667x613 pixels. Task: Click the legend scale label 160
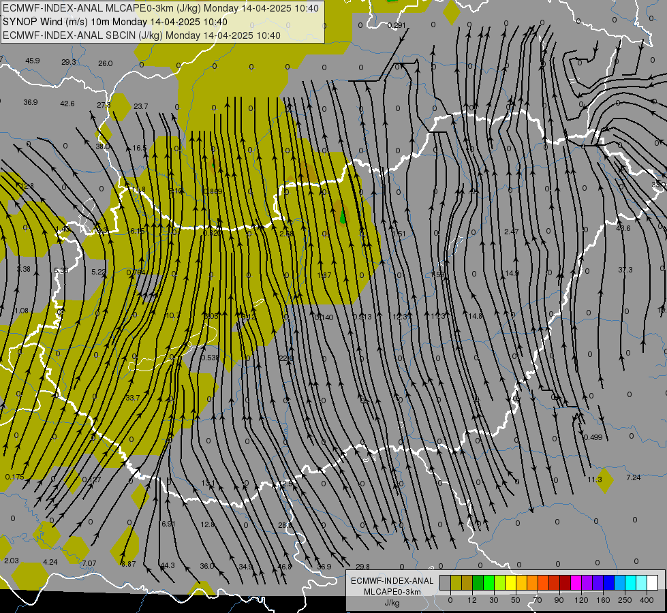[603, 600]
